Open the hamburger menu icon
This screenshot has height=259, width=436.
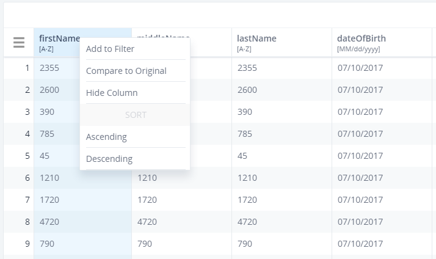[x=19, y=43]
